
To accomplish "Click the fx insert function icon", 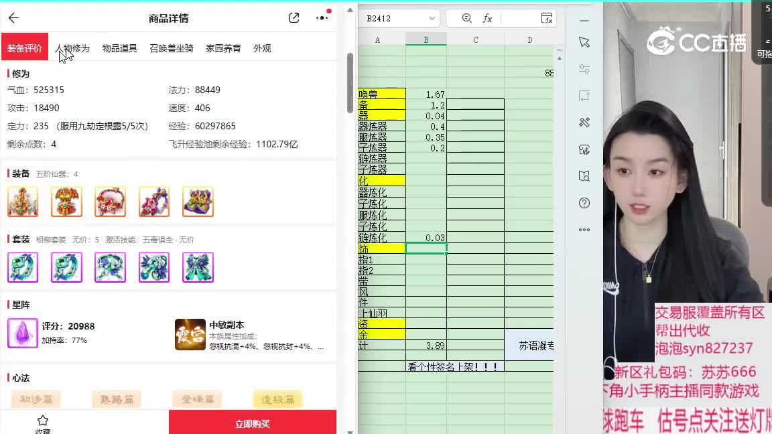I will [487, 18].
